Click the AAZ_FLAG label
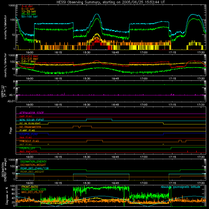This screenshot has height=209, width=209. [26, 144]
